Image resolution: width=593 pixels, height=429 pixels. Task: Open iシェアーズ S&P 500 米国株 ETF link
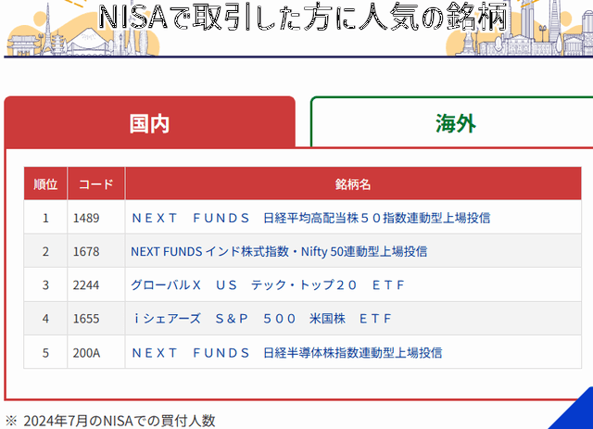pos(261,318)
